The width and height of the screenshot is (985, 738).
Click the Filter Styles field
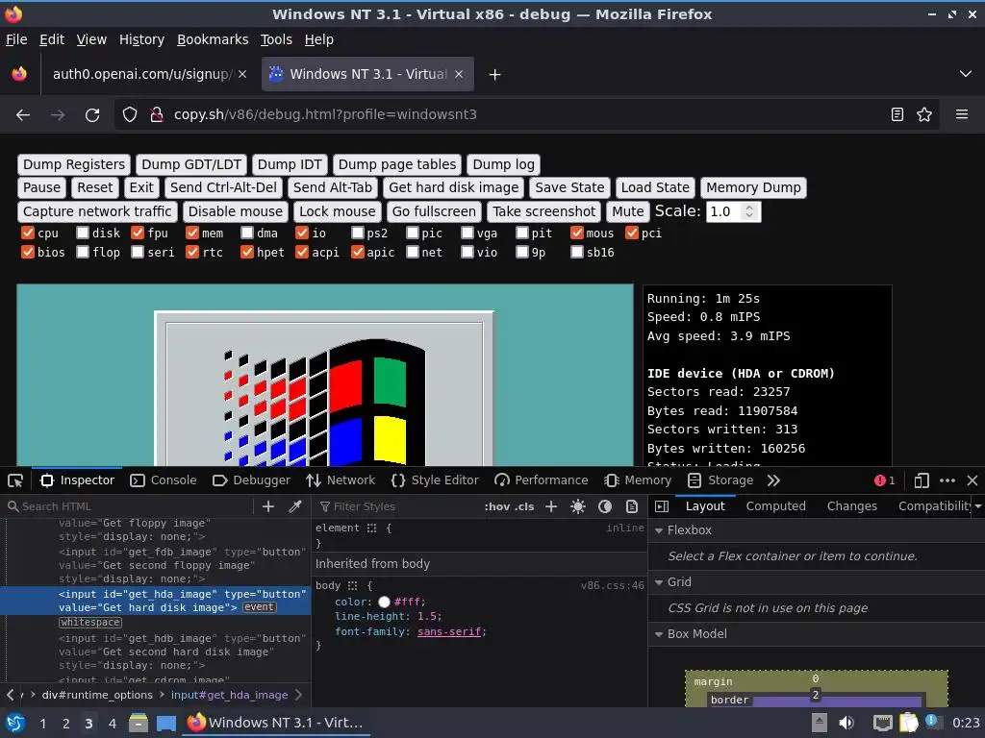[395, 506]
